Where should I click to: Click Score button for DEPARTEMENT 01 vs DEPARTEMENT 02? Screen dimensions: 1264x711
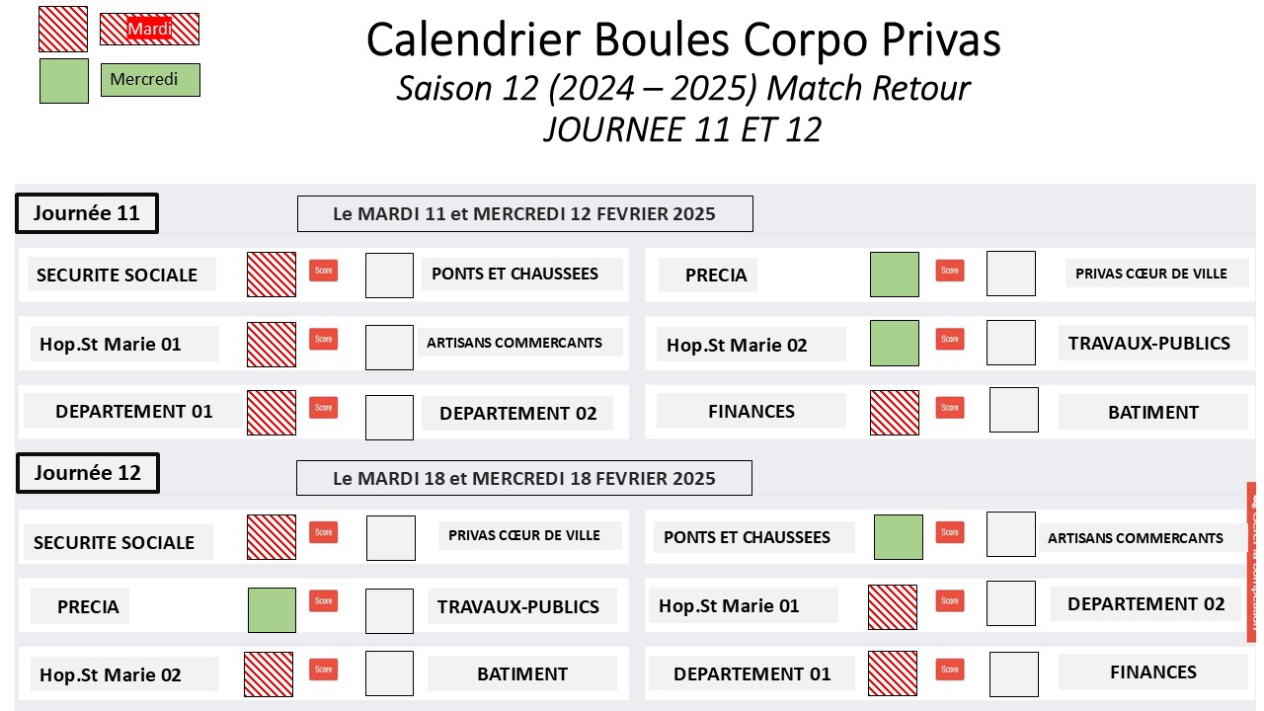[x=323, y=407]
